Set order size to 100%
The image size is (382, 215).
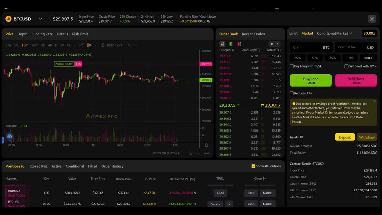(x=350, y=58)
